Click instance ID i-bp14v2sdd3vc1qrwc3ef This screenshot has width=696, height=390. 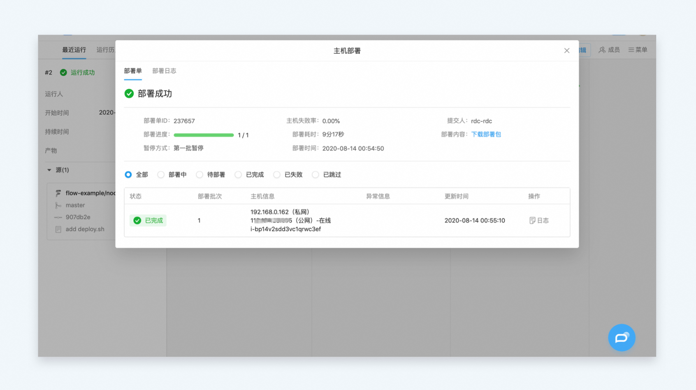click(x=285, y=229)
